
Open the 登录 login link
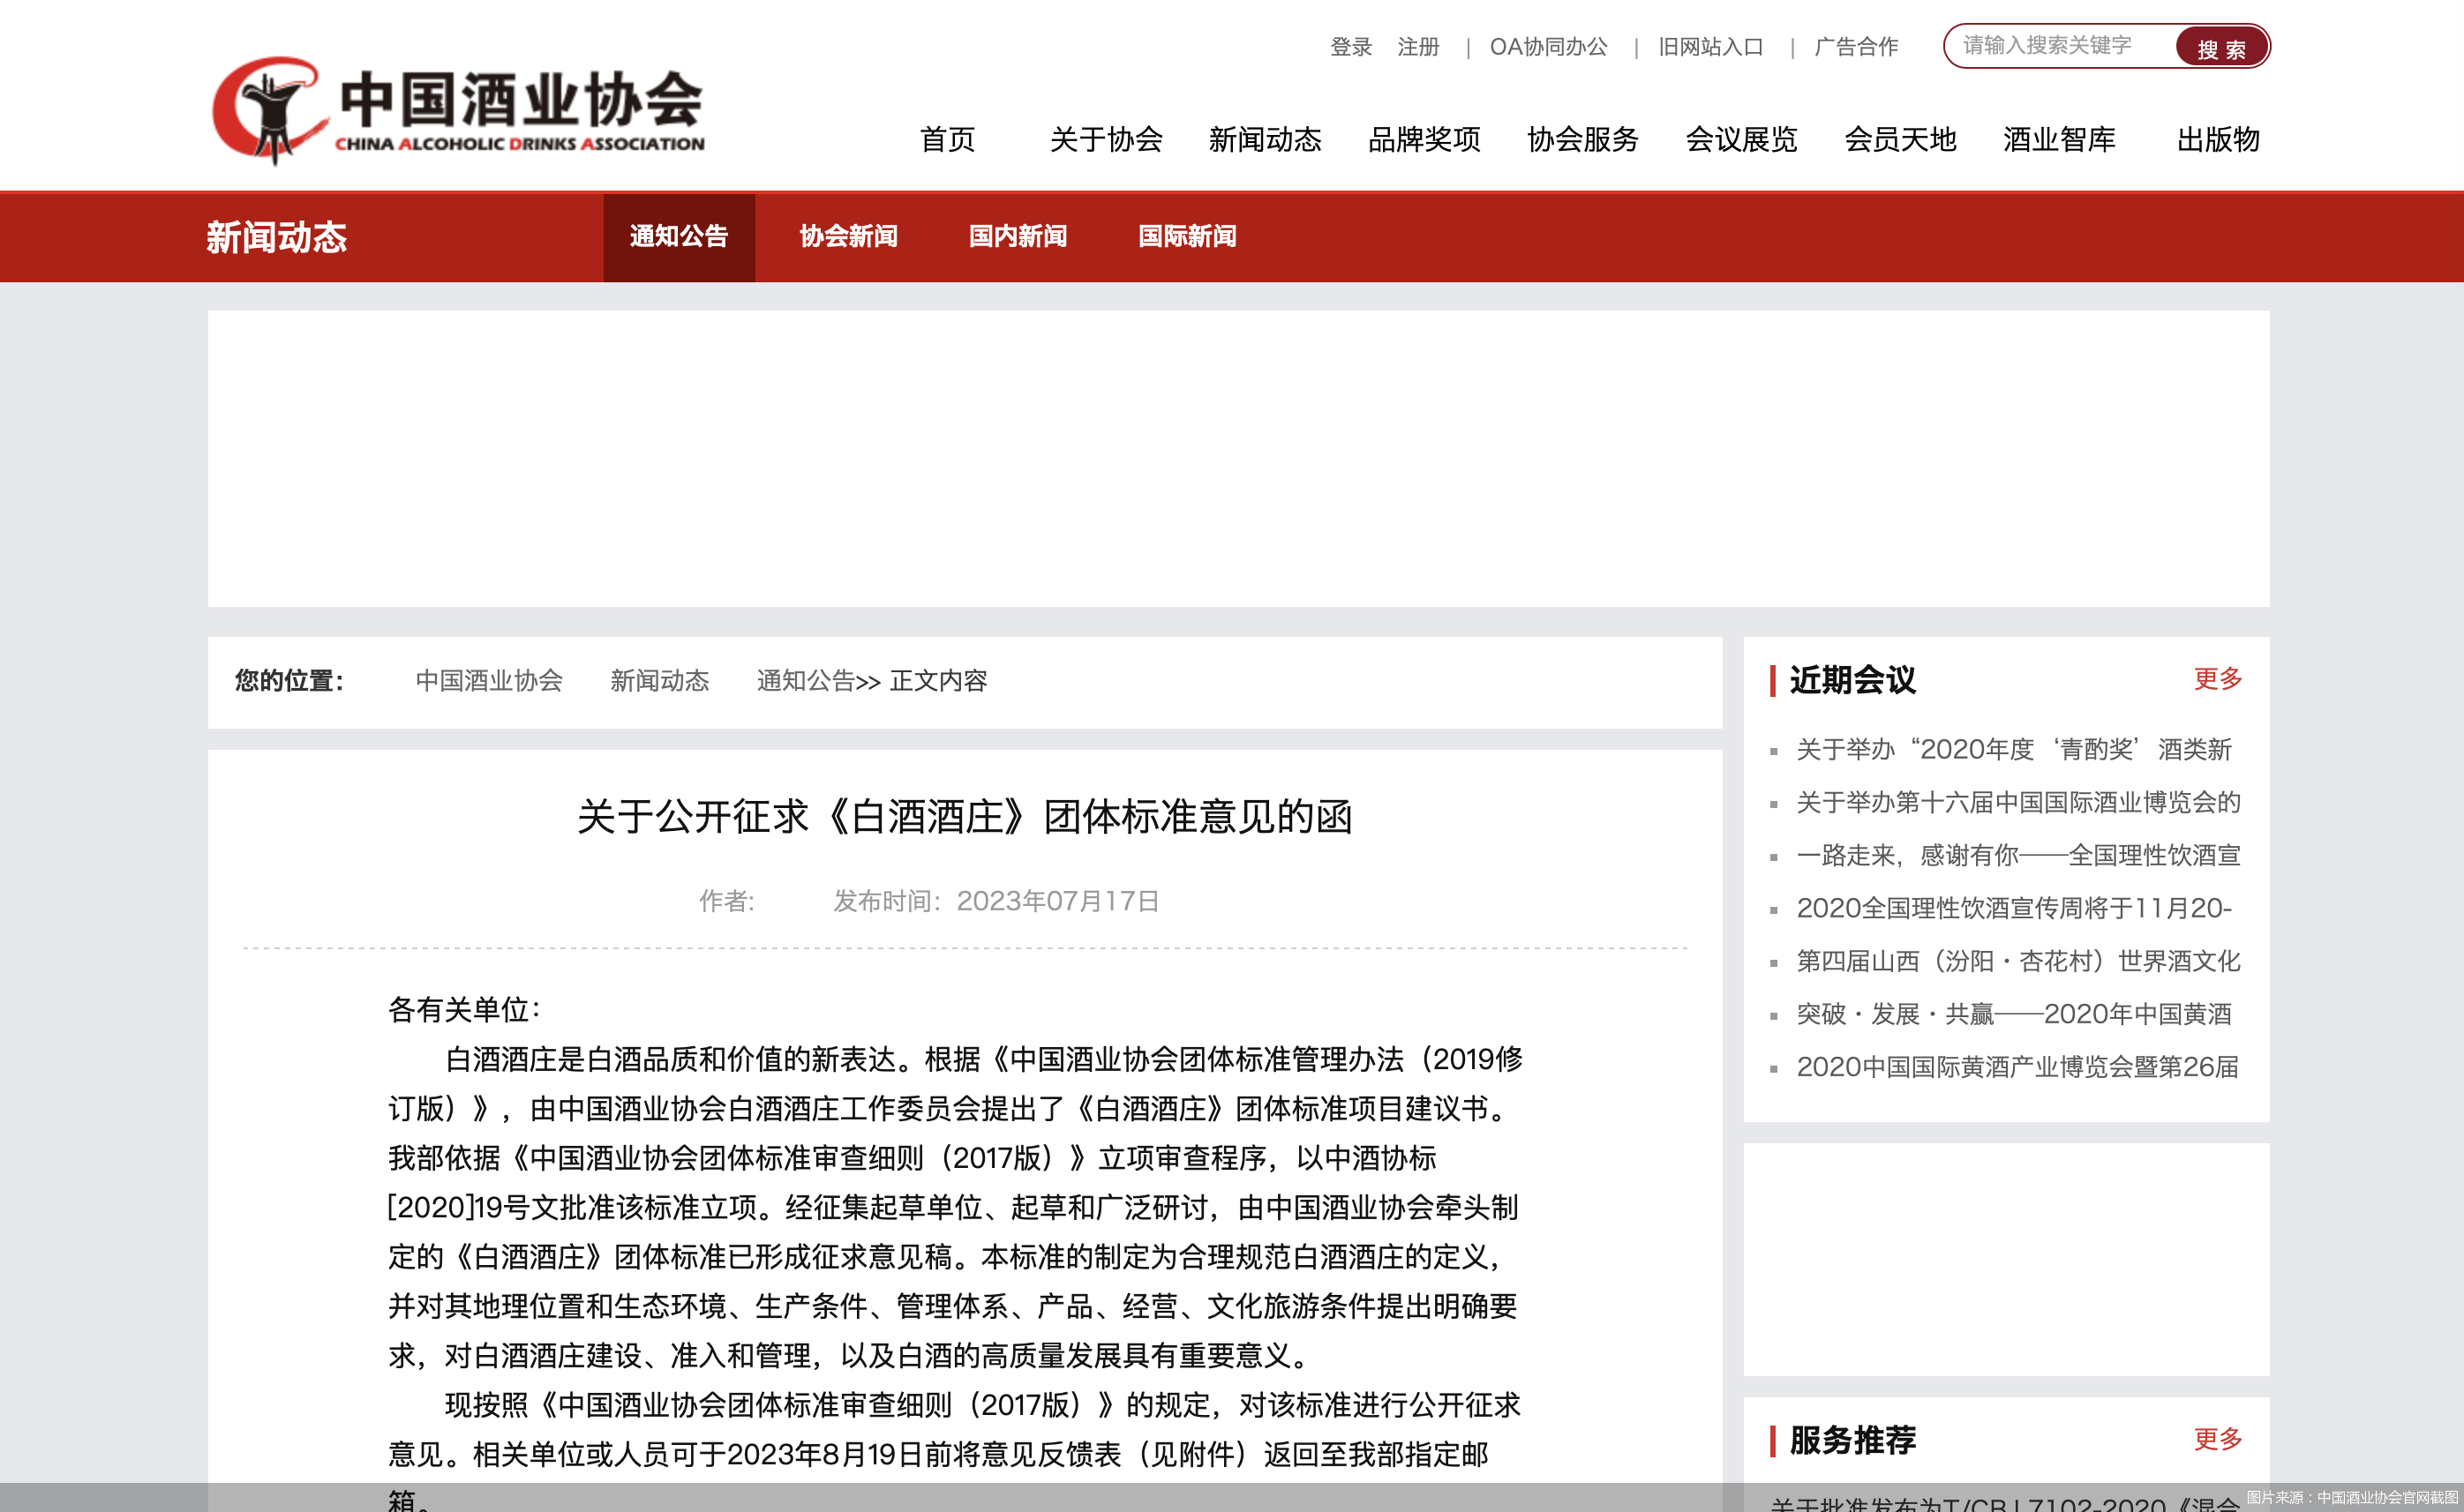click(x=1349, y=46)
